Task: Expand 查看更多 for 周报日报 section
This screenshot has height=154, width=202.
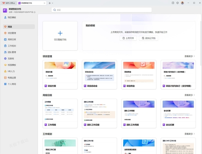Action: [x=190, y=95]
